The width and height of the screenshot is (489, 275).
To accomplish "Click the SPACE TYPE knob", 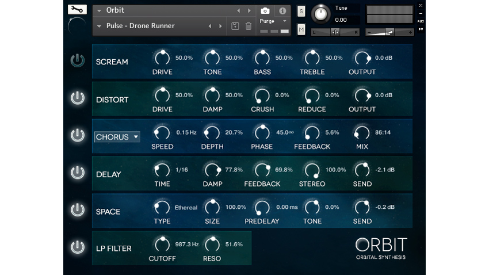I will coord(162,207).
